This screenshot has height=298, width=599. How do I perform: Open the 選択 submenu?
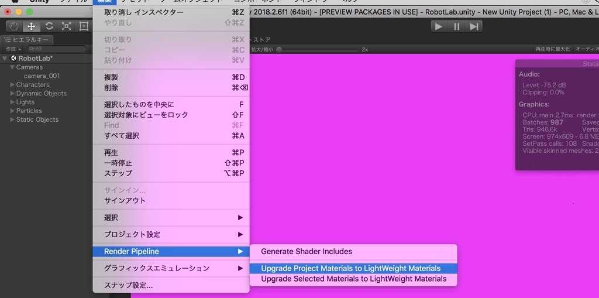point(171,218)
